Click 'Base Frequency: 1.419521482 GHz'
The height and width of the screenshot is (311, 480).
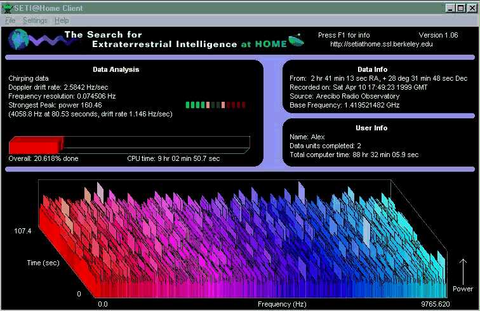click(344, 105)
